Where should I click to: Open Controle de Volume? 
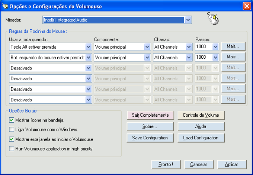201,115
